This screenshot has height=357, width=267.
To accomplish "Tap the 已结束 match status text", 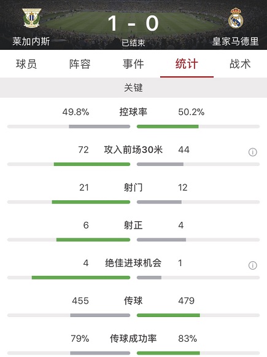I will coord(133,42).
